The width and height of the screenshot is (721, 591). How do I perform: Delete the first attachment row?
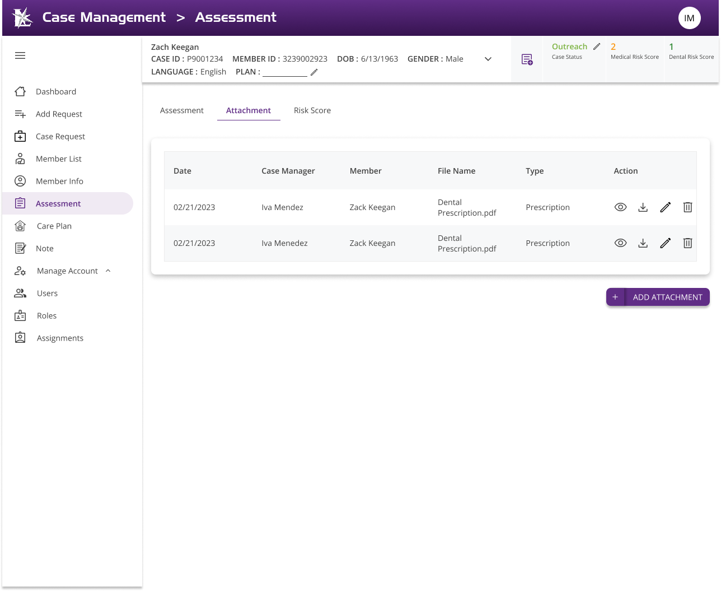(687, 207)
